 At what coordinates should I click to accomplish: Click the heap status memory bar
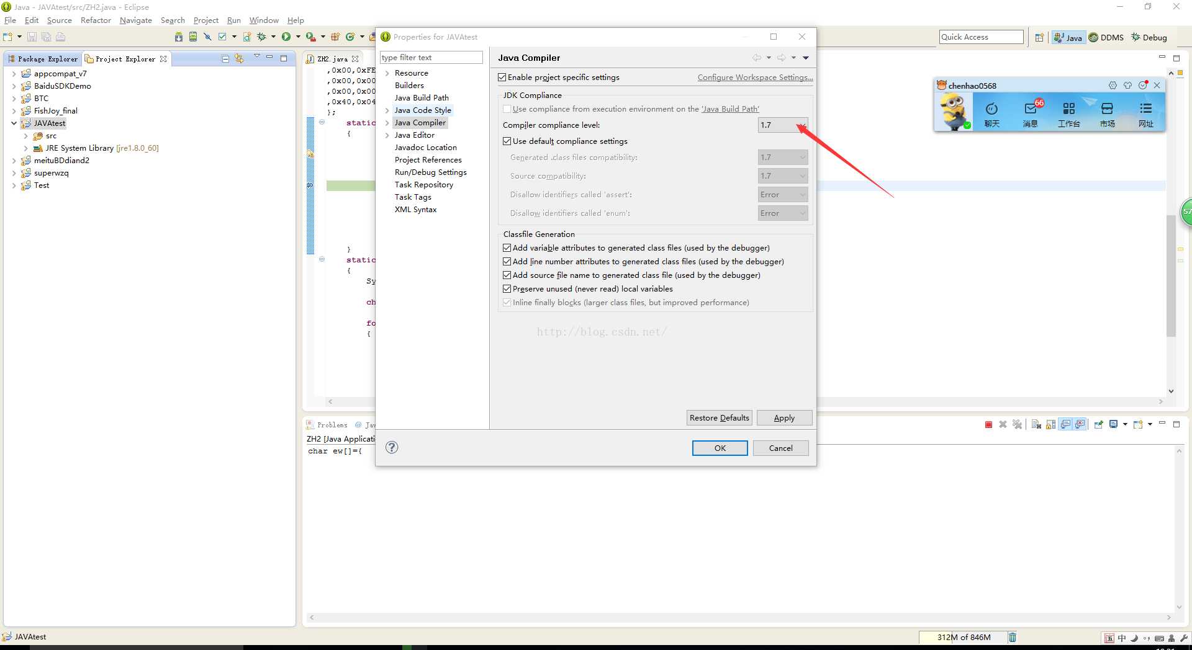[962, 637]
